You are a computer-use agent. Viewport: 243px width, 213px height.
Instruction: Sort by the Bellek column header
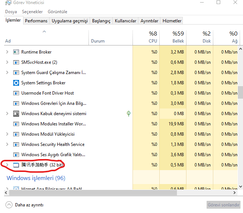[x=173, y=38]
